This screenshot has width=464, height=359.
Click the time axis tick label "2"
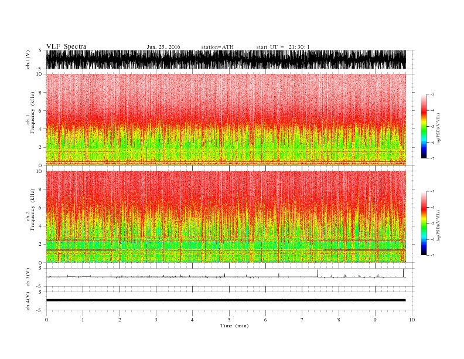120,320
